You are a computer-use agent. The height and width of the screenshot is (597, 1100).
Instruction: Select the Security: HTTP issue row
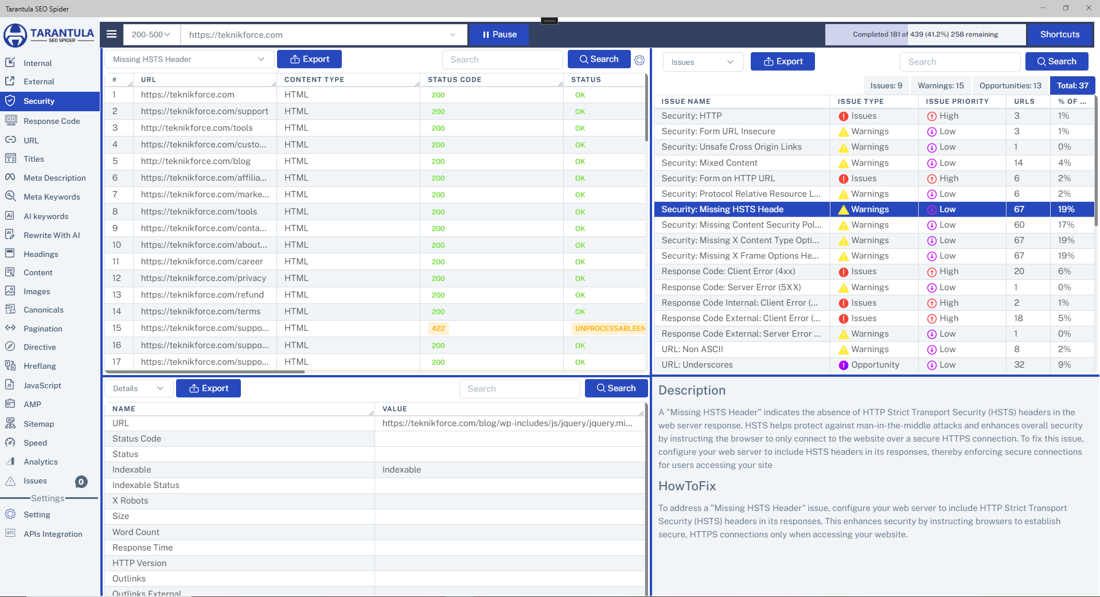click(874, 116)
